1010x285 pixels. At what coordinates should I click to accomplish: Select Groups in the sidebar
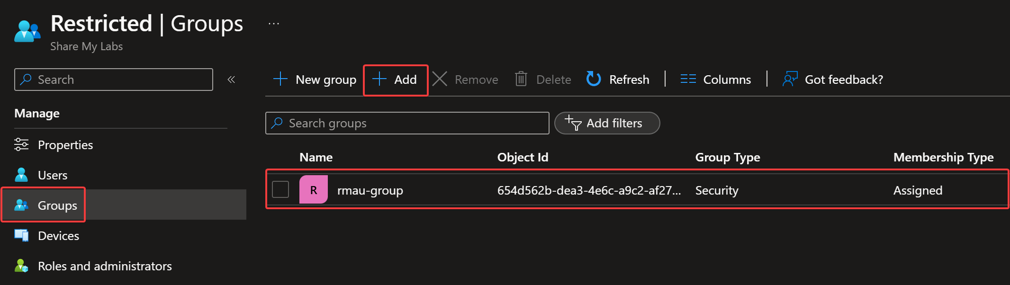point(57,205)
